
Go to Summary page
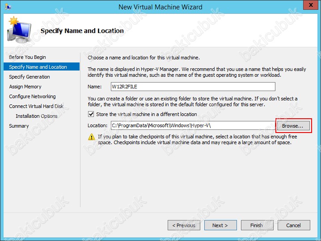pyautogui.click(x=19, y=126)
